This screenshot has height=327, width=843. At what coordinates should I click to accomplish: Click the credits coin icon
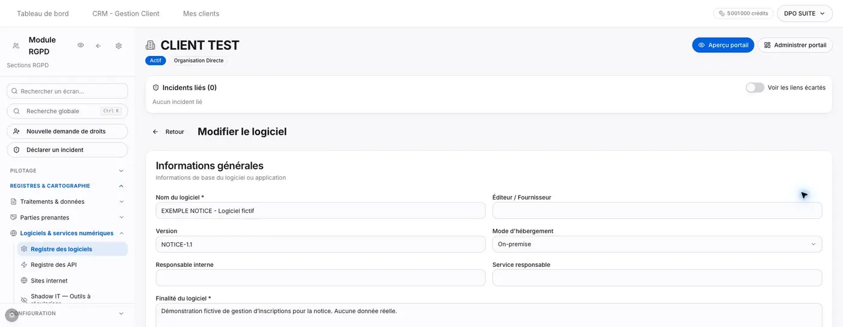721,13
